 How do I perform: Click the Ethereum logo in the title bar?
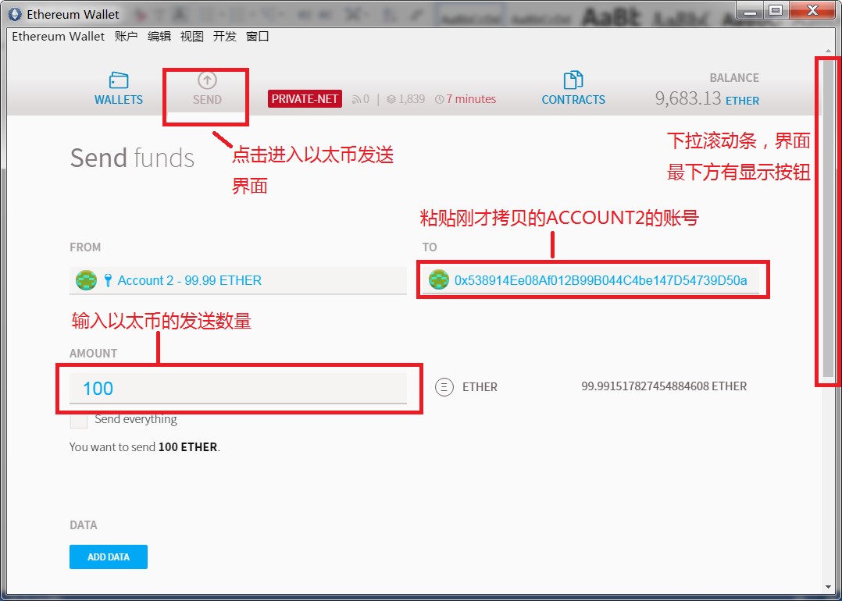[16, 14]
